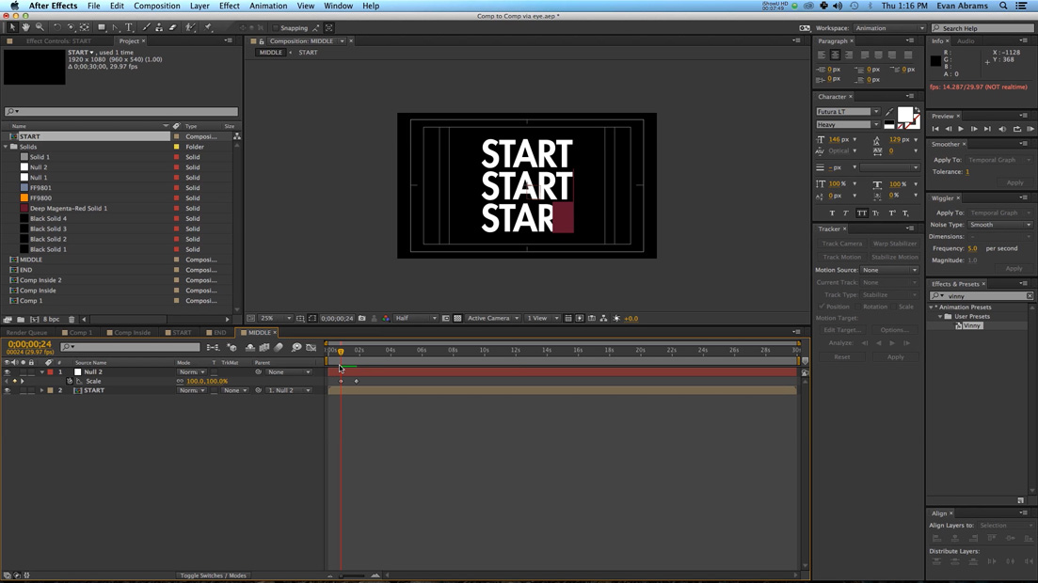
Task: Open the Layer menu
Action: tap(200, 6)
